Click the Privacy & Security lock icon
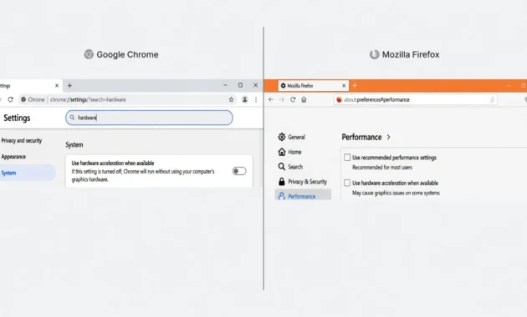 (x=282, y=181)
